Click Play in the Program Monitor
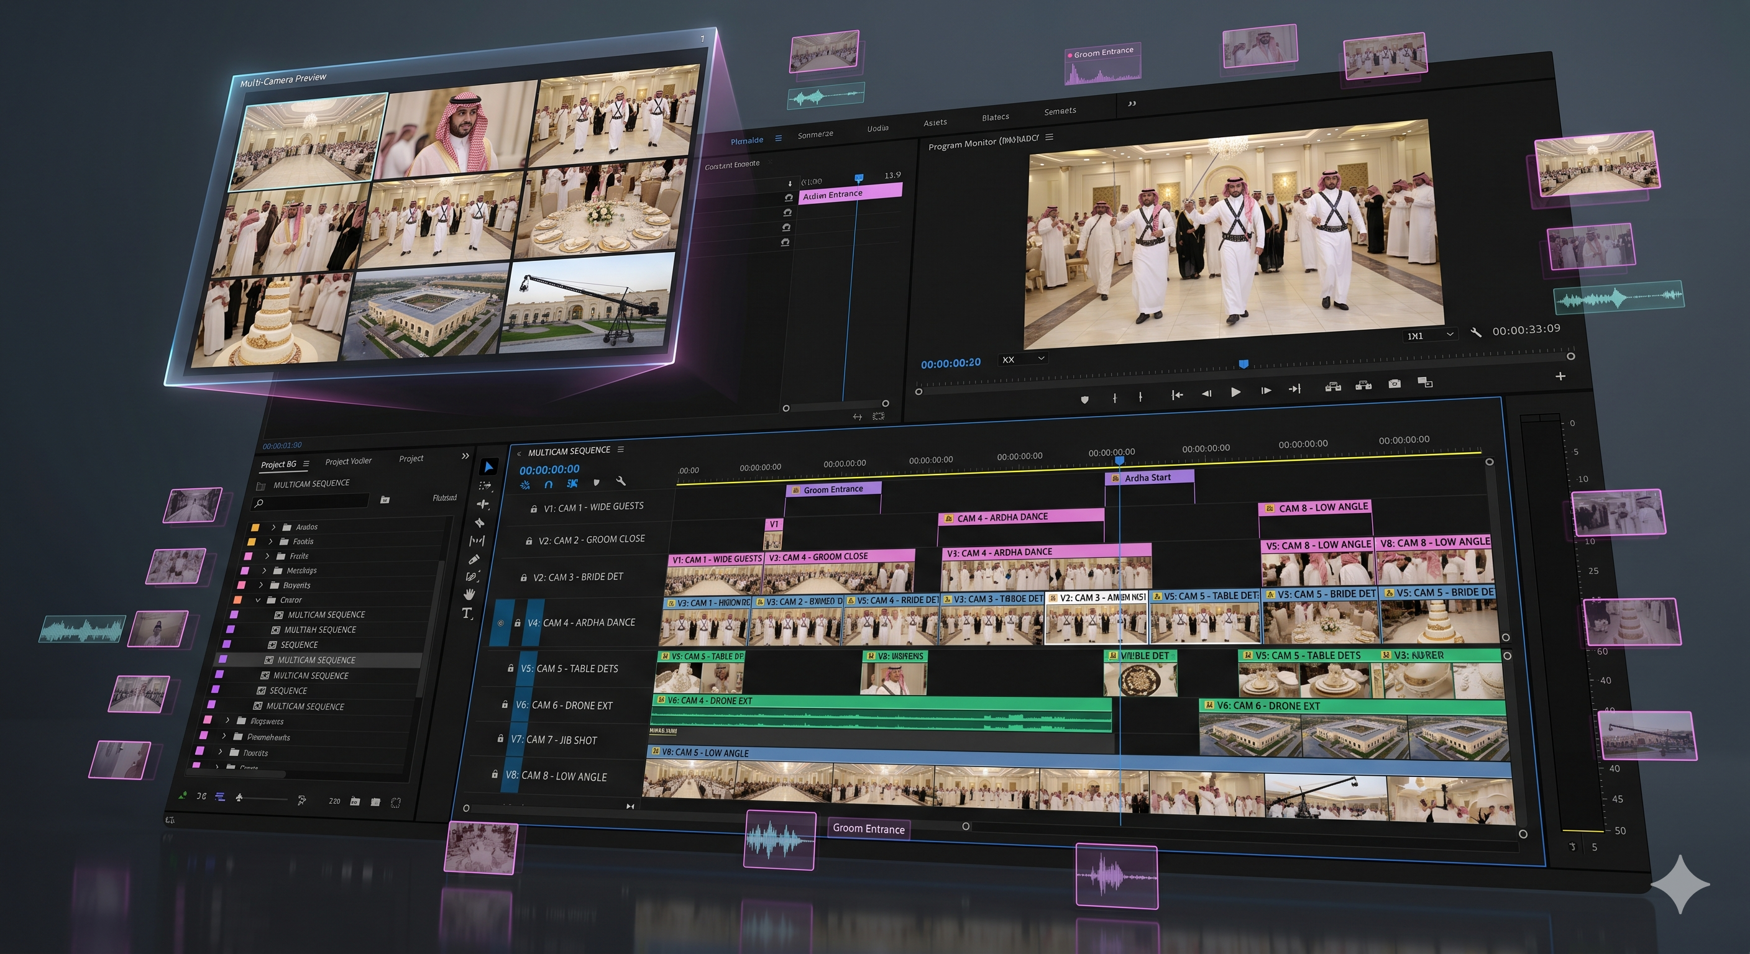 (1235, 392)
